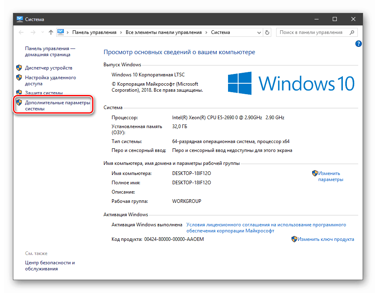Open 'Панель управления — домашняя страница' link
This screenshot has width=376, height=293.
pos(50,52)
